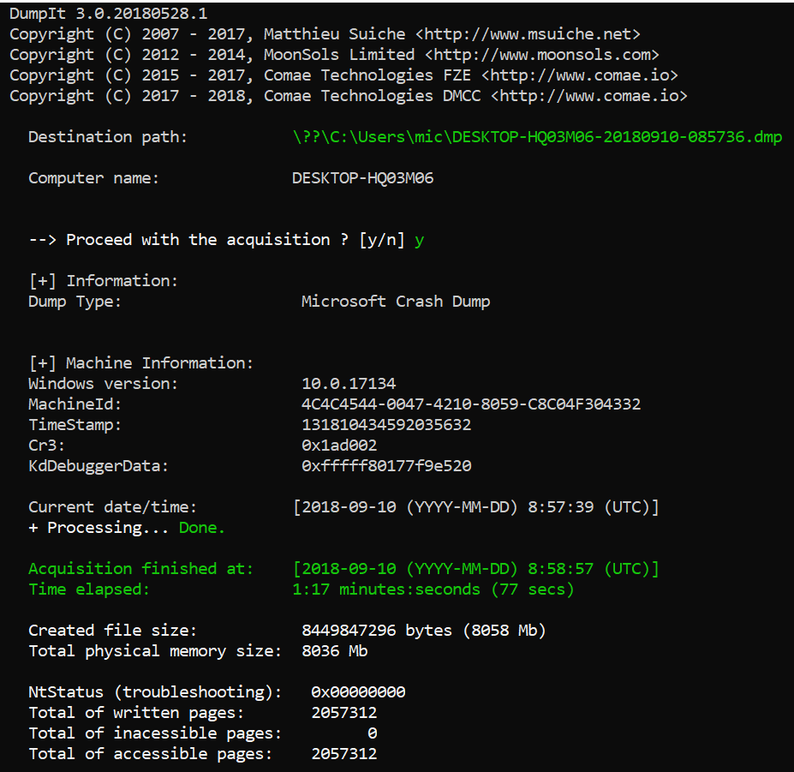Image resolution: width=794 pixels, height=772 pixels.
Task: Select 'Microsoft Crash Dump' dump type value
Action: [396, 302]
